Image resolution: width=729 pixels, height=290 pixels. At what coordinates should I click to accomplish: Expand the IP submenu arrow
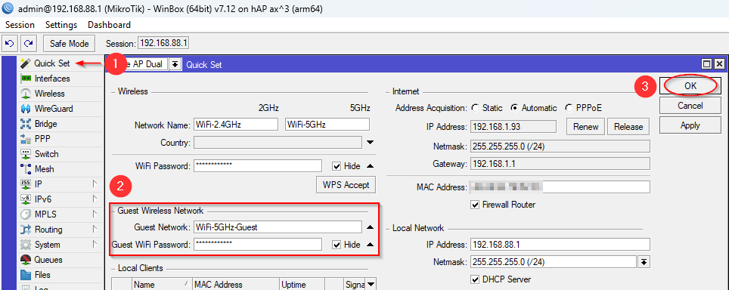pyautogui.click(x=95, y=184)
